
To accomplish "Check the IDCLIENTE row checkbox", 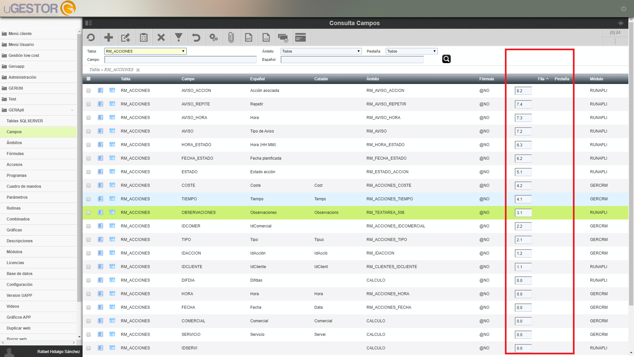I will pyautogui.click(x=88, y=267).
